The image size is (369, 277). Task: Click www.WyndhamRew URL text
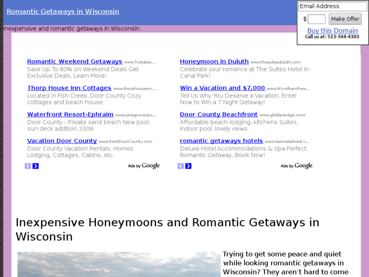point(288,88)
